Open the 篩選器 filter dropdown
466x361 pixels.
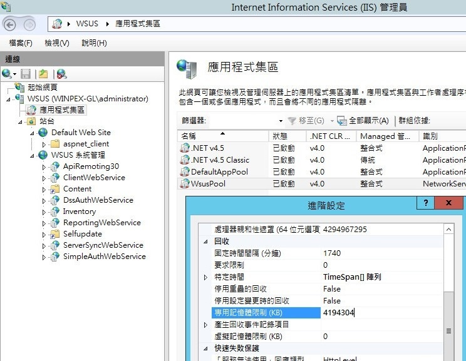point(281,121)
